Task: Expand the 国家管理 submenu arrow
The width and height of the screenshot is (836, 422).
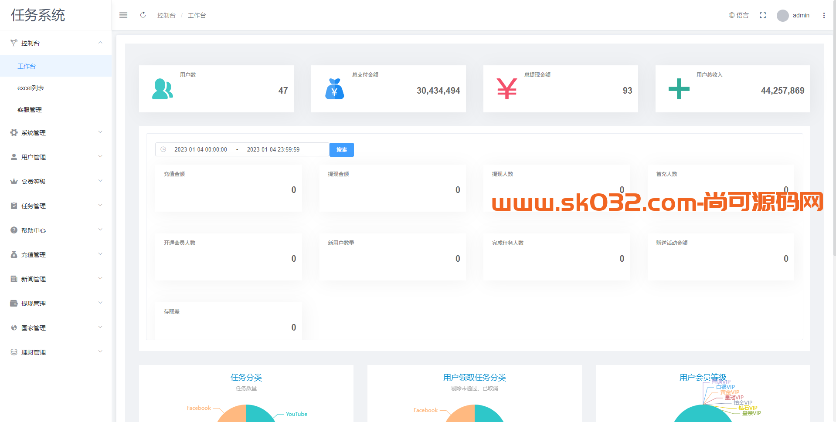Action: (x=100, y=327)
